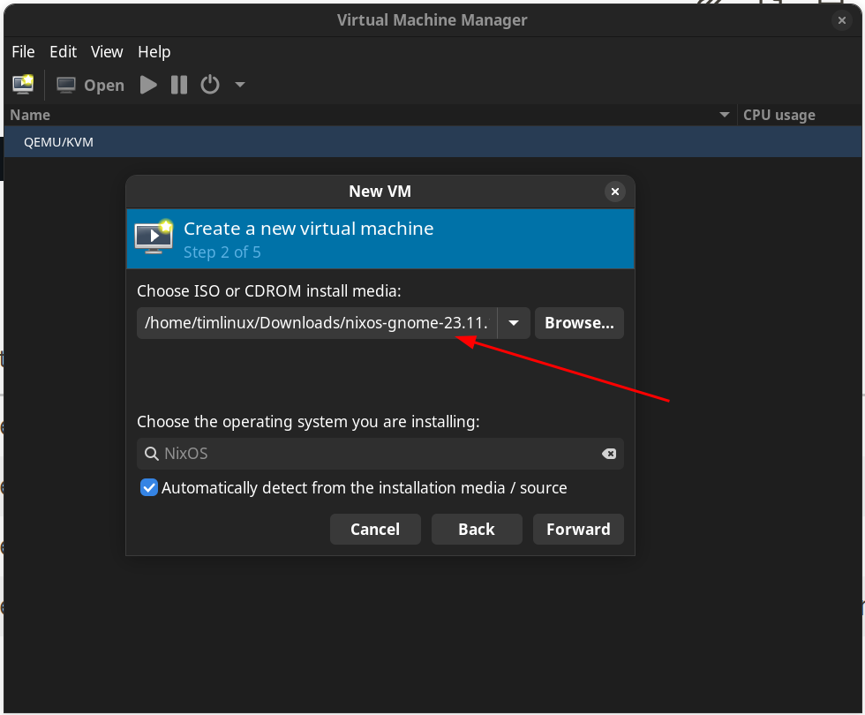Image resolution: width=865 pixels, height=715 pixels.
Task: Open the File menu
Action: pyautogui.click(x=23, y=52)
